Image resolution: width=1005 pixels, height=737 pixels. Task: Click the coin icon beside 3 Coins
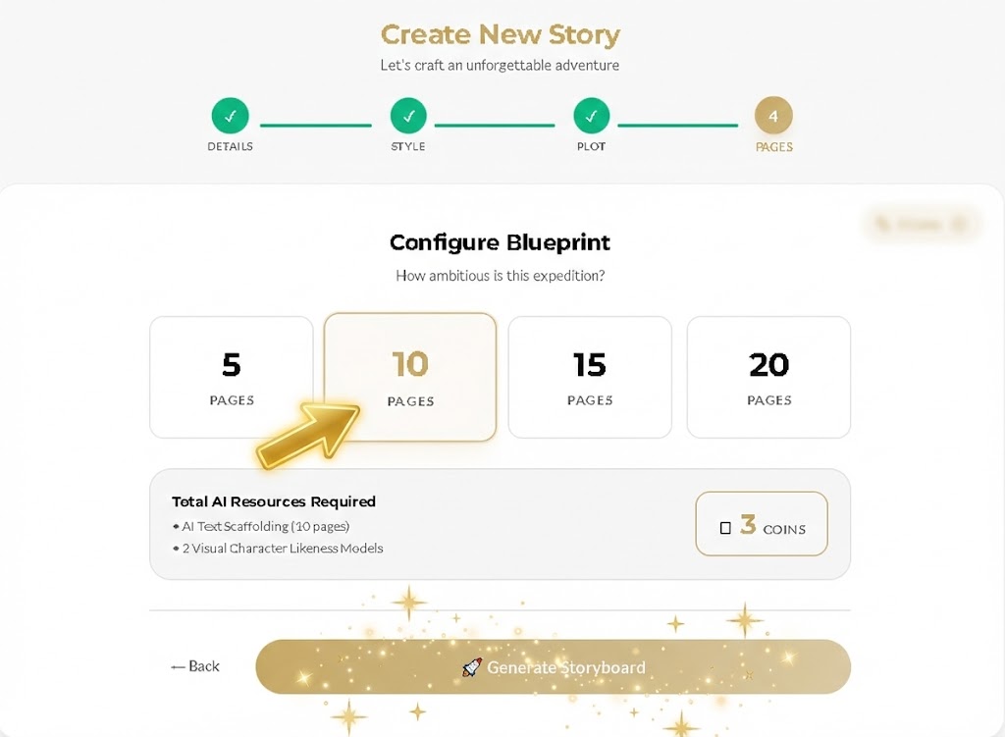click(725, 528)
